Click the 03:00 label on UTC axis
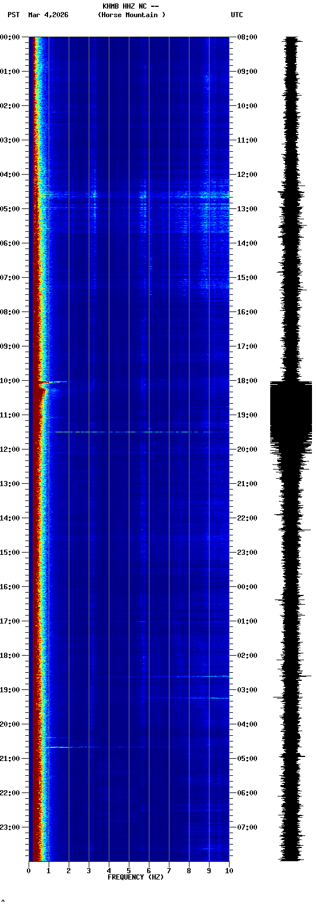This screenshot has height=907, width=316. pyautogui.click(x=247, y=690)
